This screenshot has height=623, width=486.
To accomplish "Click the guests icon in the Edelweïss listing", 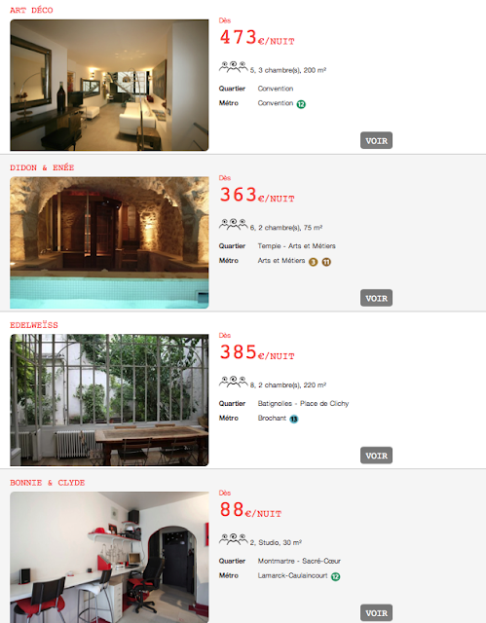I will point(234,382).
